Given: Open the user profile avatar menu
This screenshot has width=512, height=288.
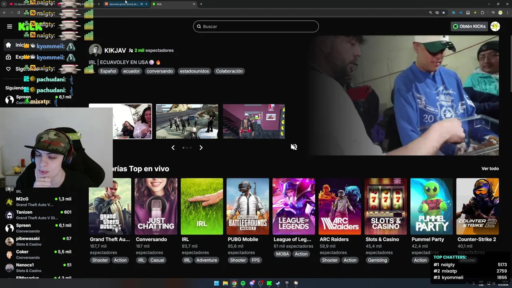Looking at the screenshot, I should (x=495, y=26).
